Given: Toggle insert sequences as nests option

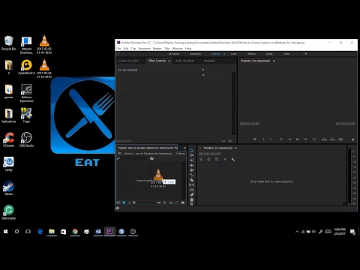Looking at the screenshot, I should coord(201,160).
